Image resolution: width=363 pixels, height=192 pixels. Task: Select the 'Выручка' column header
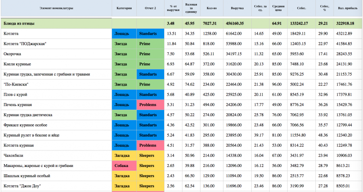[237, 8]
